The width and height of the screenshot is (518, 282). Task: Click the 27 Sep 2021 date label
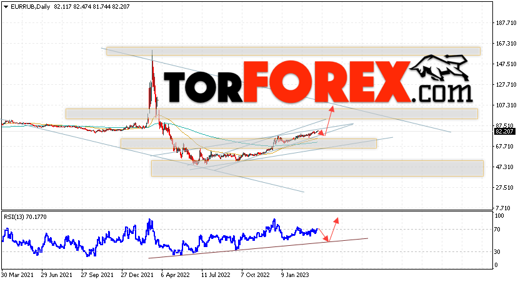pos(97,275)
